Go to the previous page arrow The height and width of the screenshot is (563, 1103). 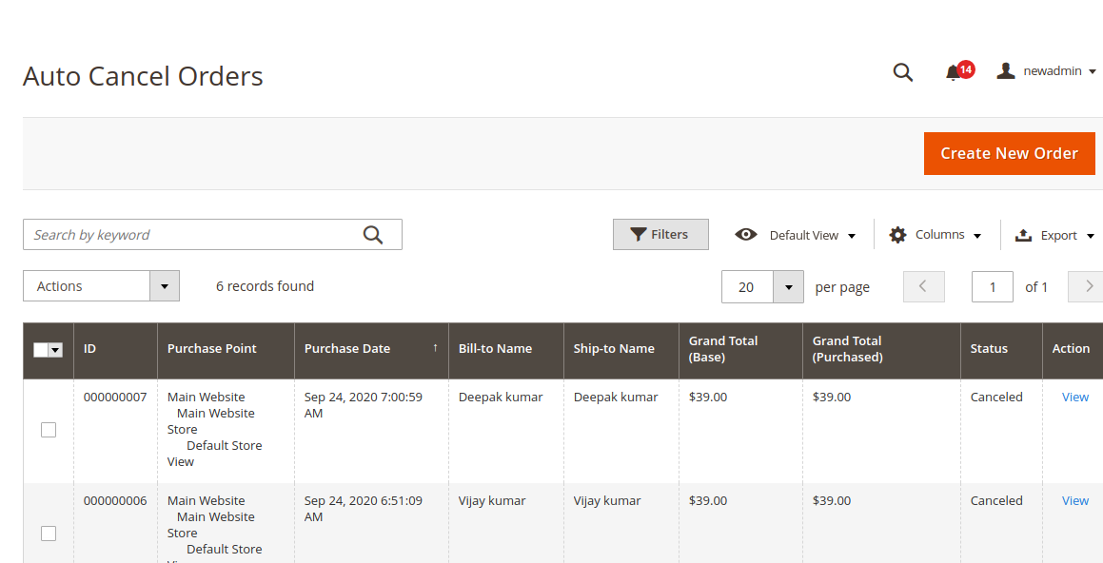coord(924,287)
